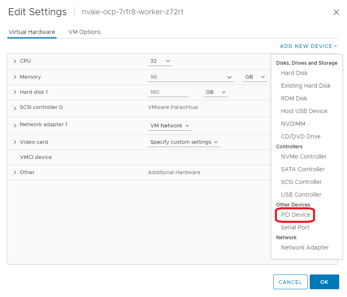Close the Edit Settings dialog
The height and width of the screenshot is (297, 347).
(x=336, y=12)
